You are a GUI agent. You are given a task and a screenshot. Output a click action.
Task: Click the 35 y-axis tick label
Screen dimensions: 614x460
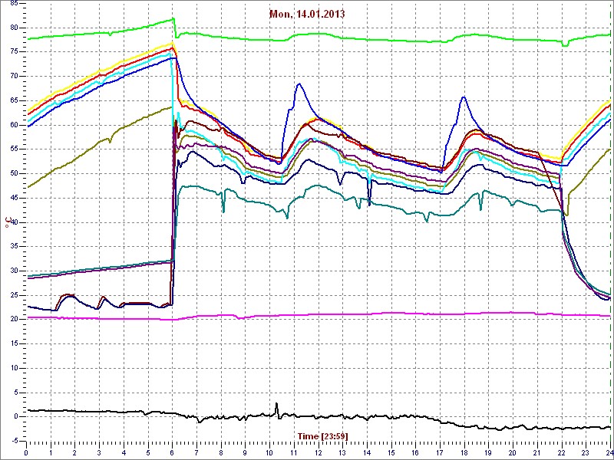click(13, 246)
